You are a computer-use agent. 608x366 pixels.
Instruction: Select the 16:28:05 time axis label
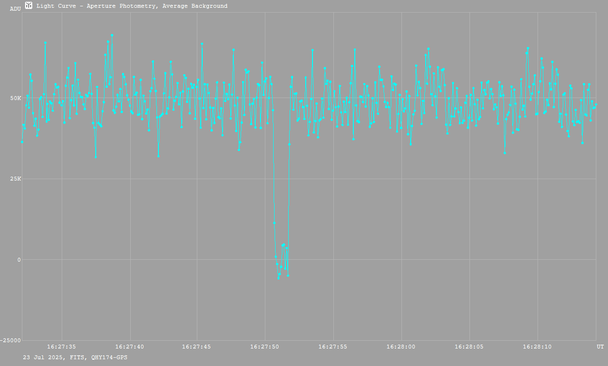(x=469, y=347)
